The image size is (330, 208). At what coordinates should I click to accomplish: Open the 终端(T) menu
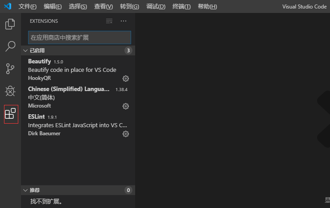181,7
